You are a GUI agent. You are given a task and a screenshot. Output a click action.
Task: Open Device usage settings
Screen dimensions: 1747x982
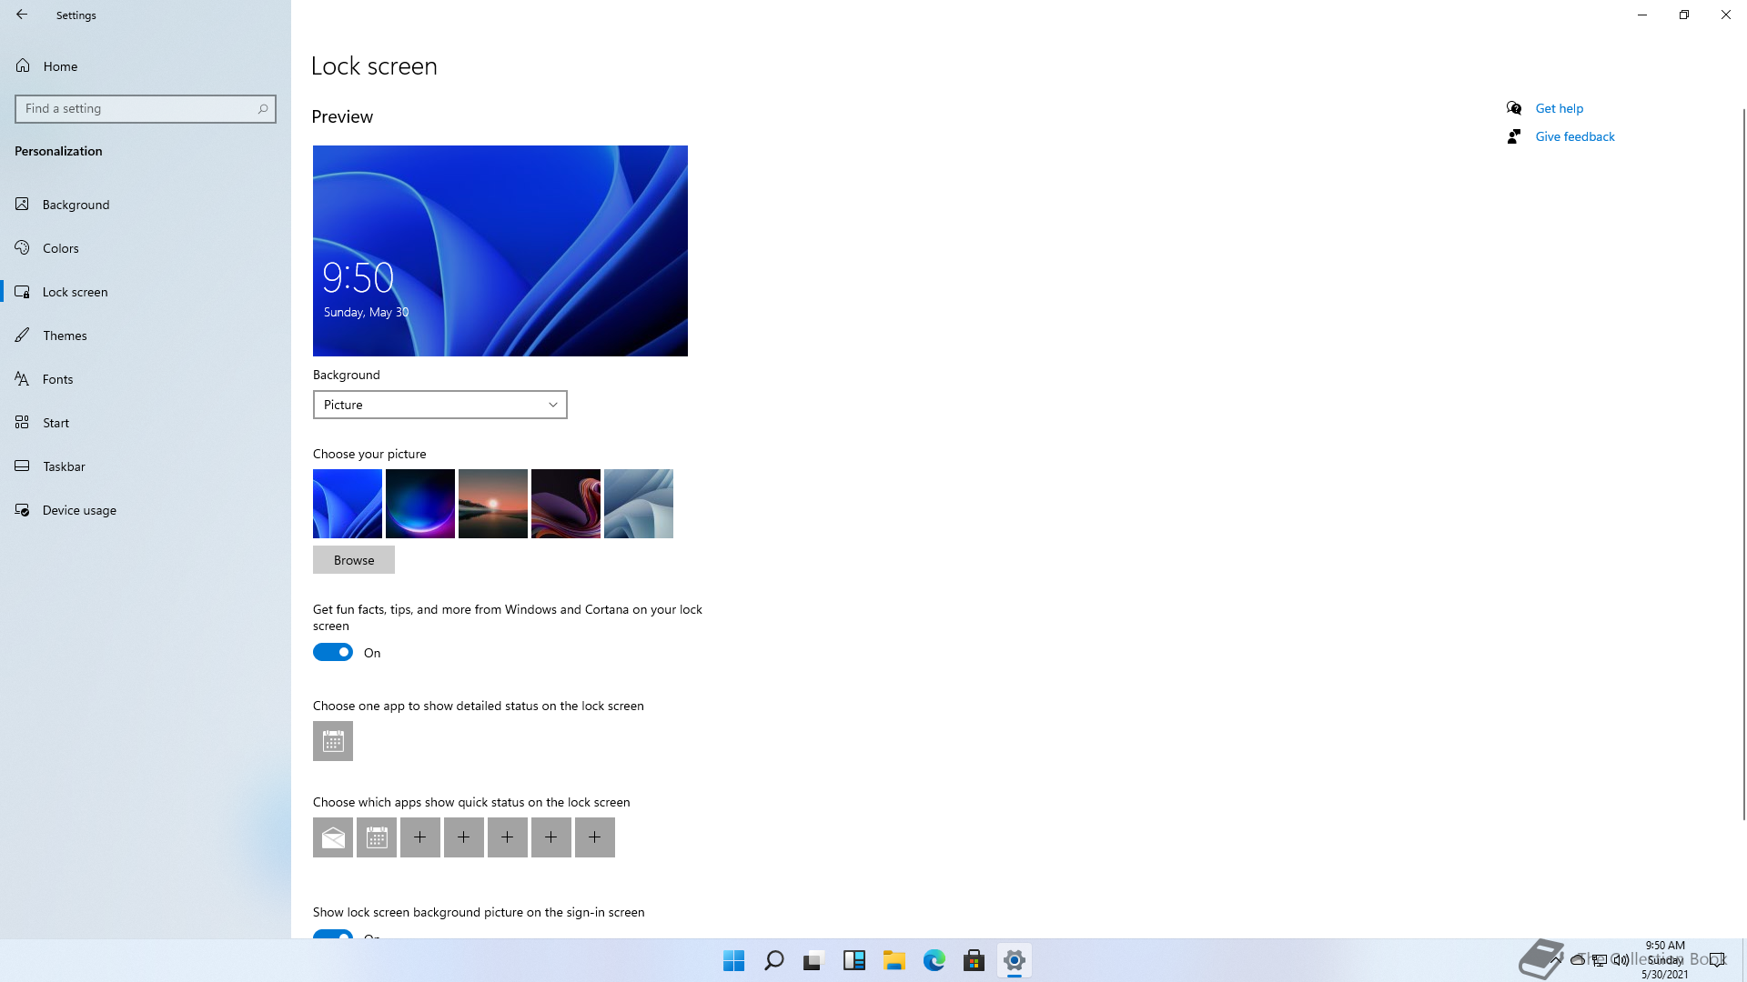click(x=146, y=510)
